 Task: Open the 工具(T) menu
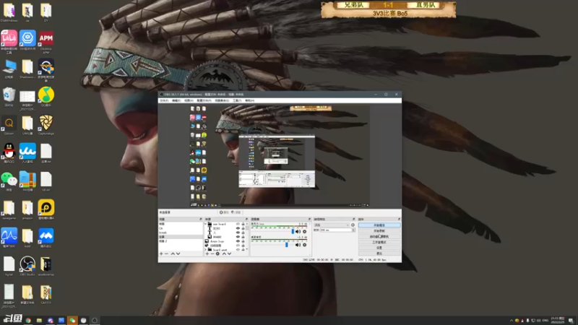[237, 100]
